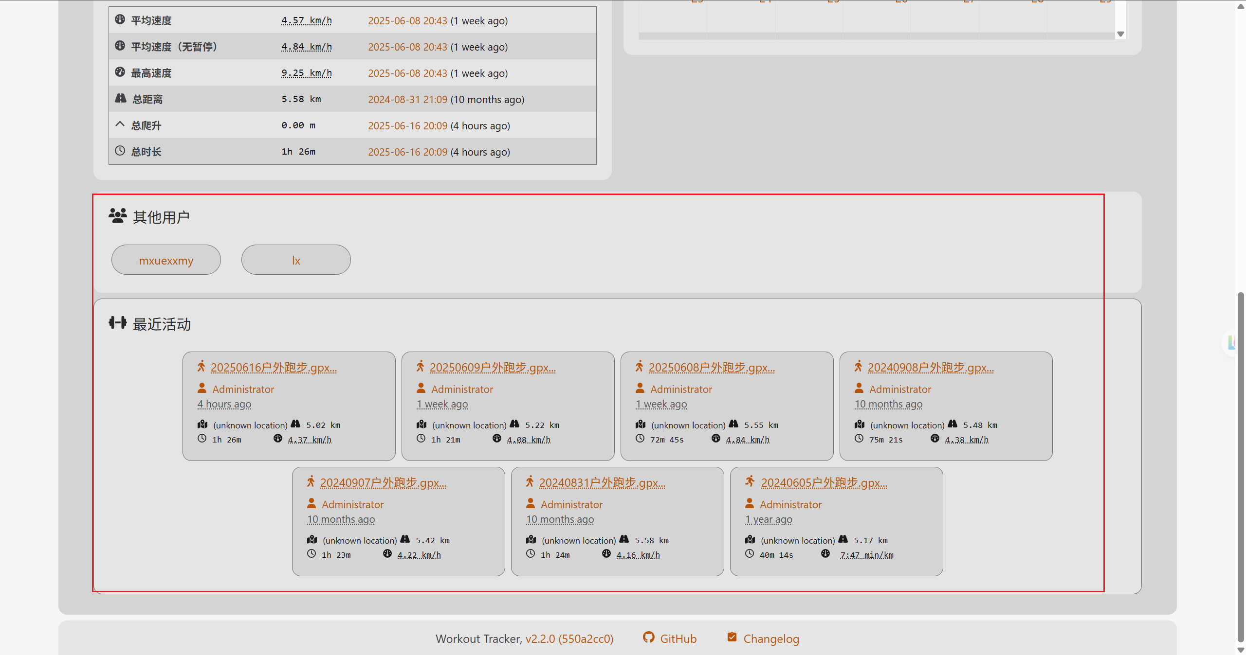
Task: Open 20240908户外跑步.gpx workout
Action: click(x=931, y=367)
